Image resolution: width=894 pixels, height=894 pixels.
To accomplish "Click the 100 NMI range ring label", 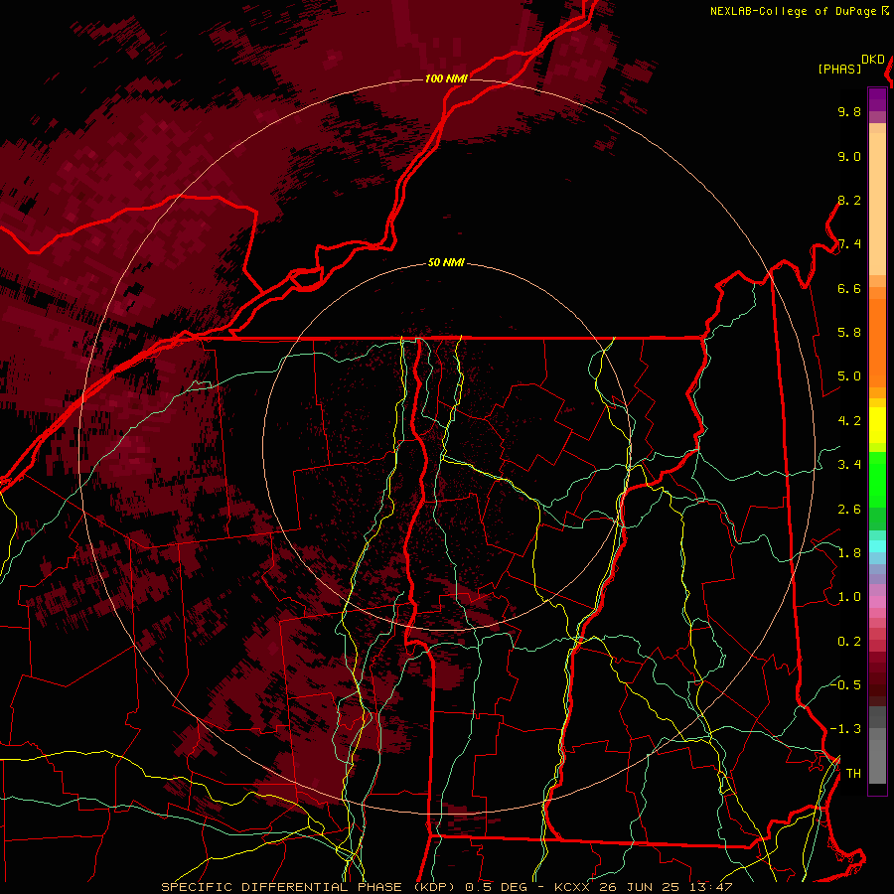I will [x=446, y=78].
